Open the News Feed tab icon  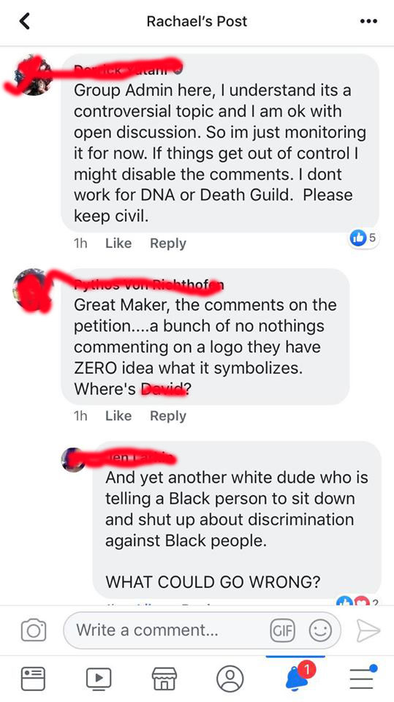point(34,679)
